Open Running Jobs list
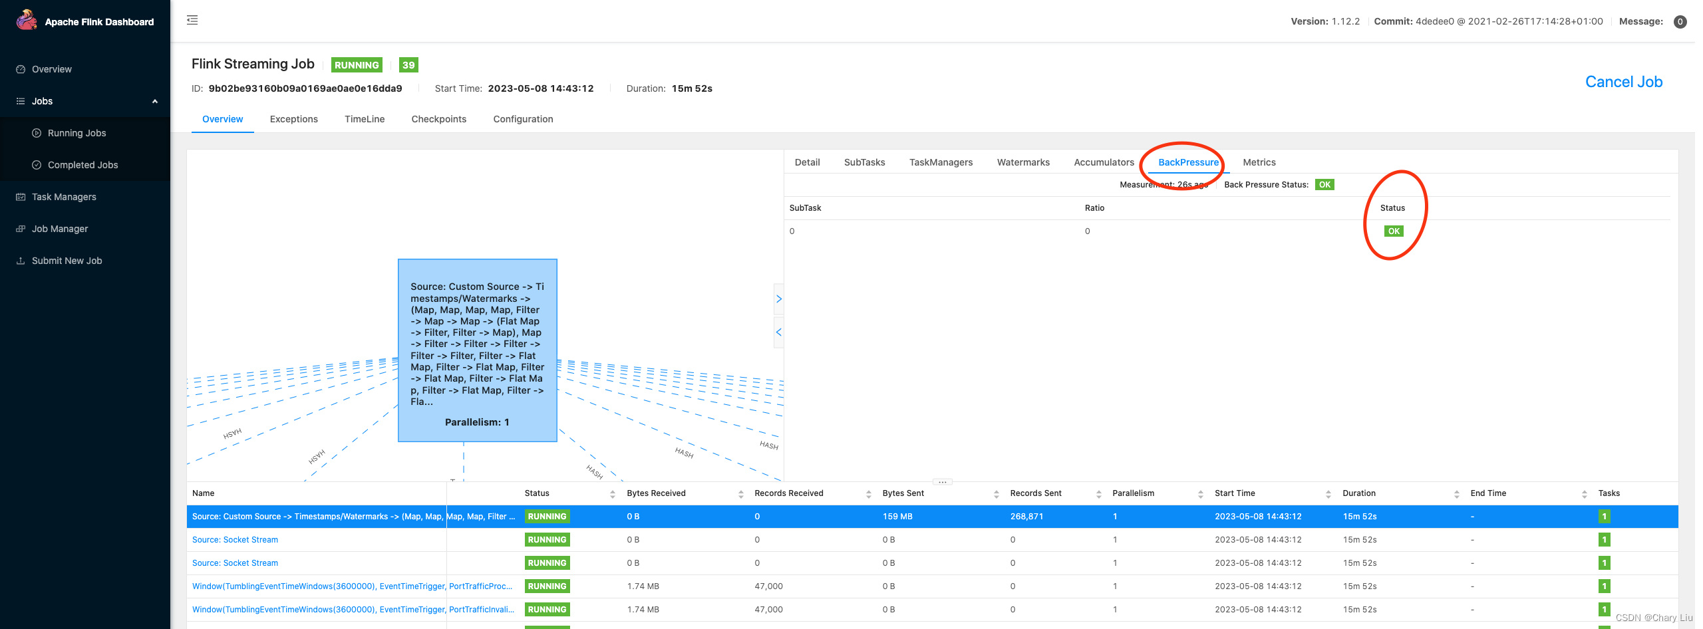 [77, 133]
